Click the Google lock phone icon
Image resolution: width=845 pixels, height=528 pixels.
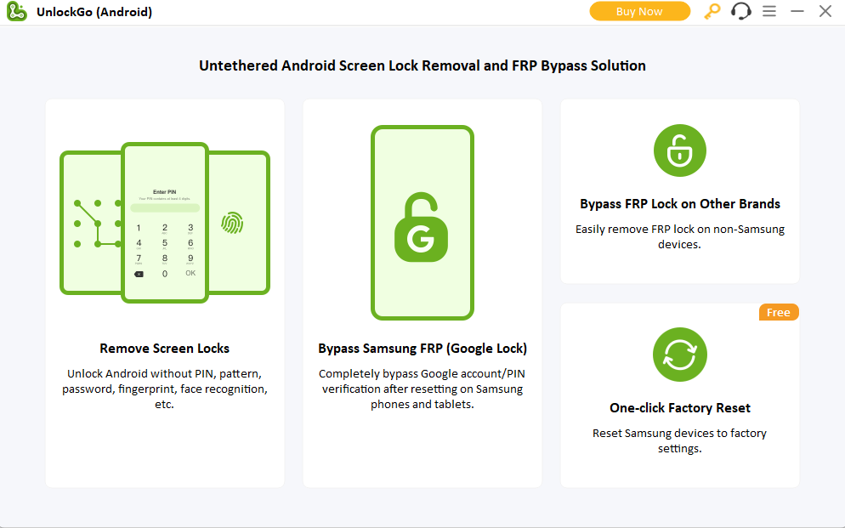(422, 223)
